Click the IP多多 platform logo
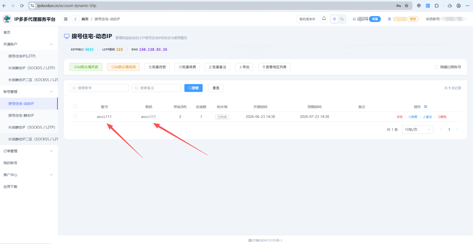473x244 pixels. coord(7,19)
